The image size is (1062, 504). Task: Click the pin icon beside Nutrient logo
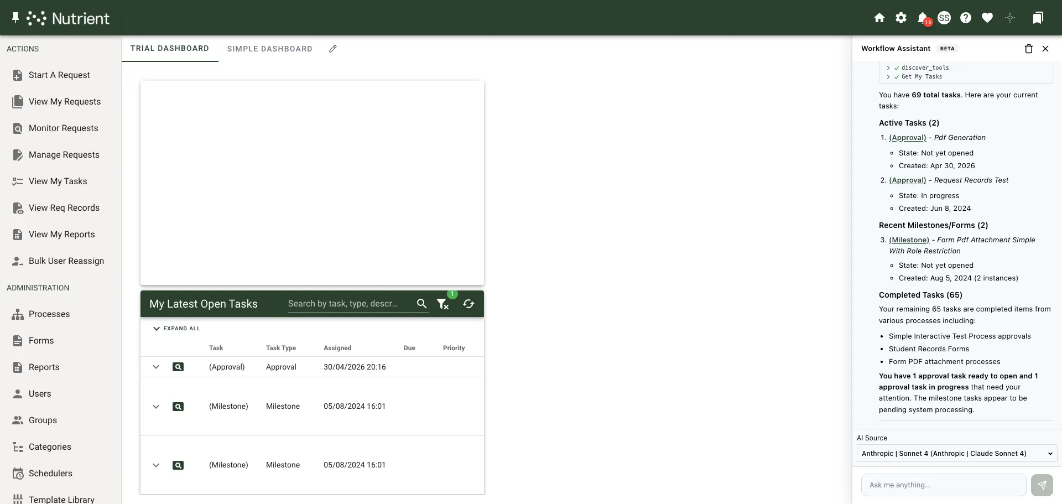point(15,18)
